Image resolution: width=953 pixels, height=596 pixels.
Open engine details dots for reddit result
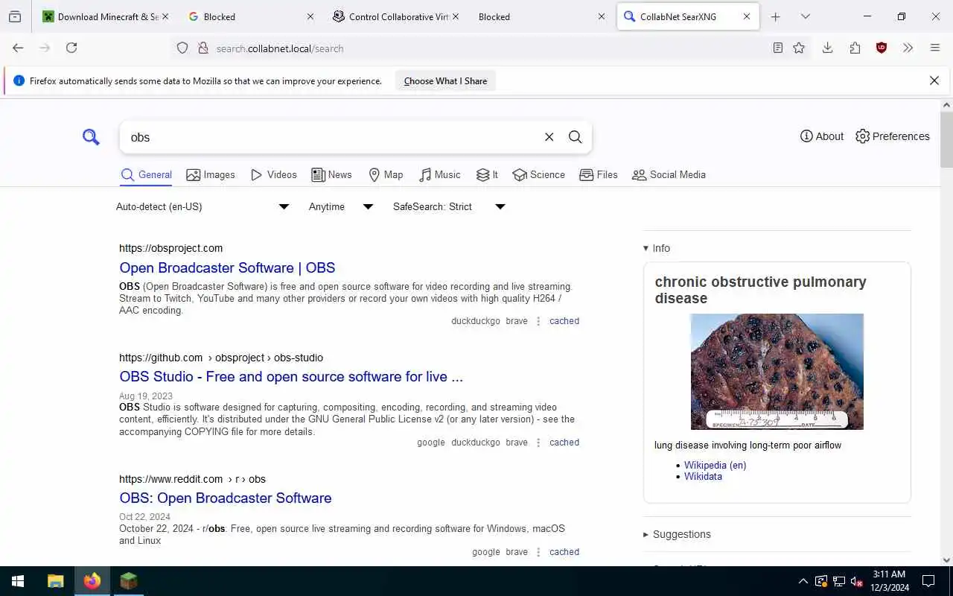[538, 552]
